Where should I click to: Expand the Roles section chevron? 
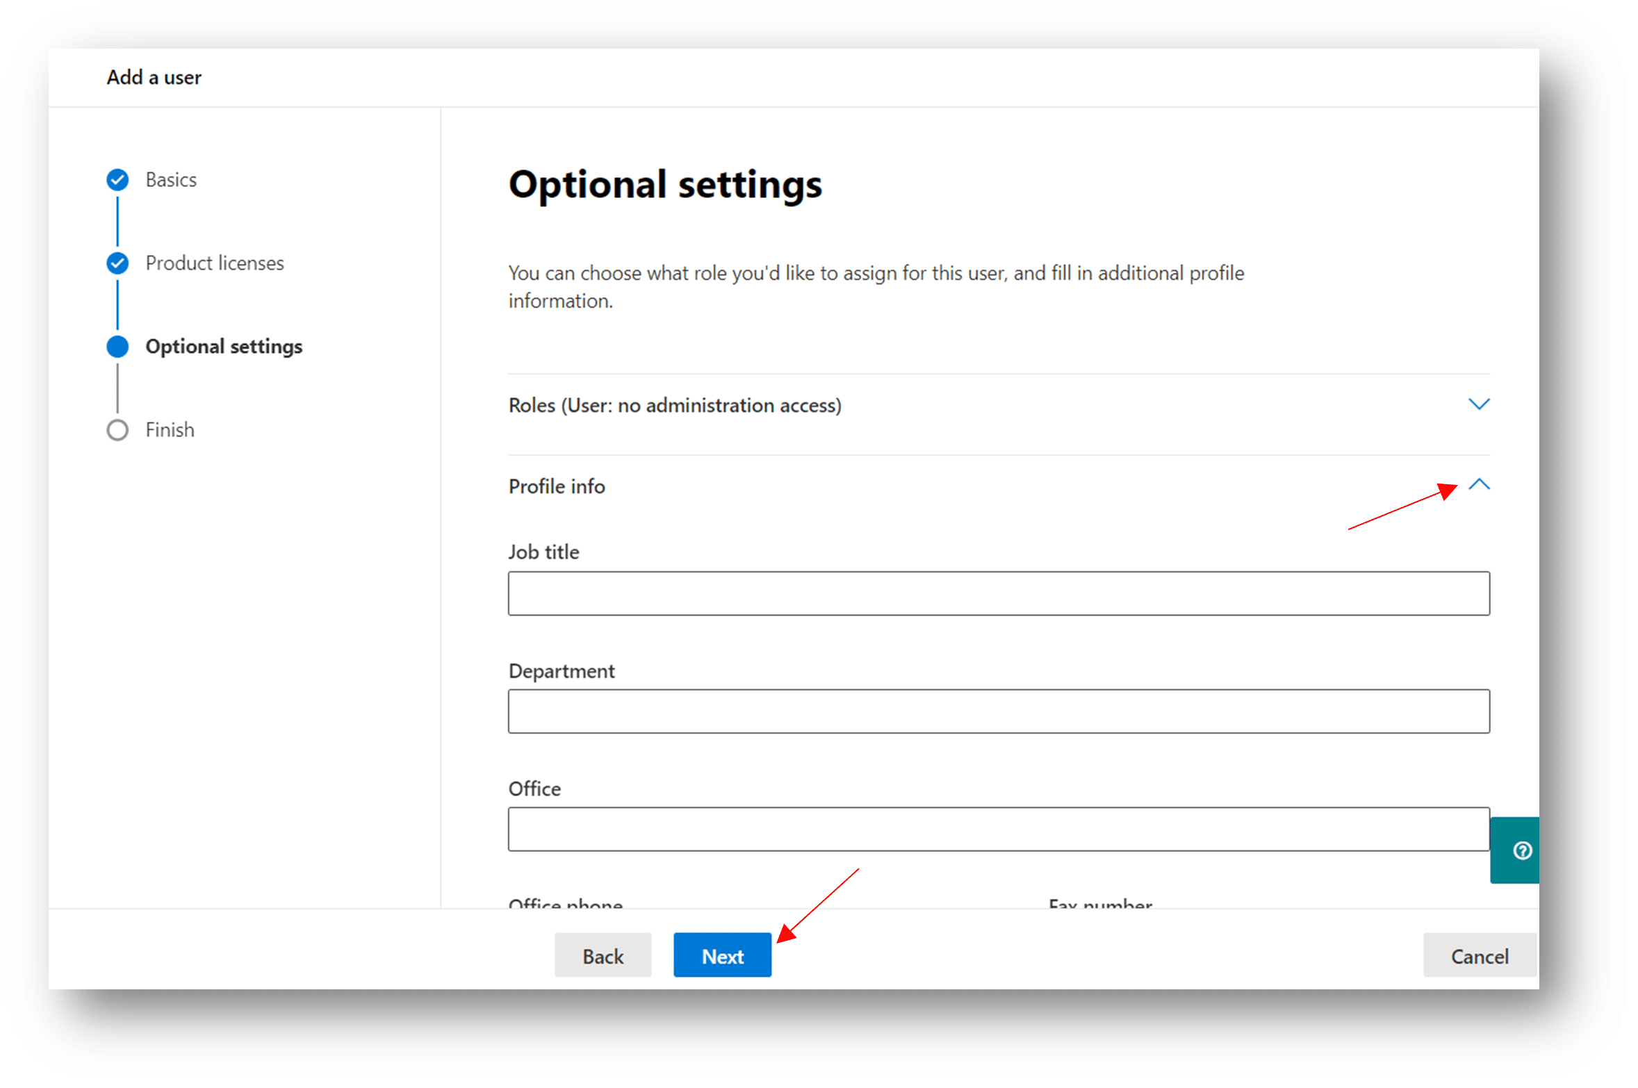point(1478,404)
